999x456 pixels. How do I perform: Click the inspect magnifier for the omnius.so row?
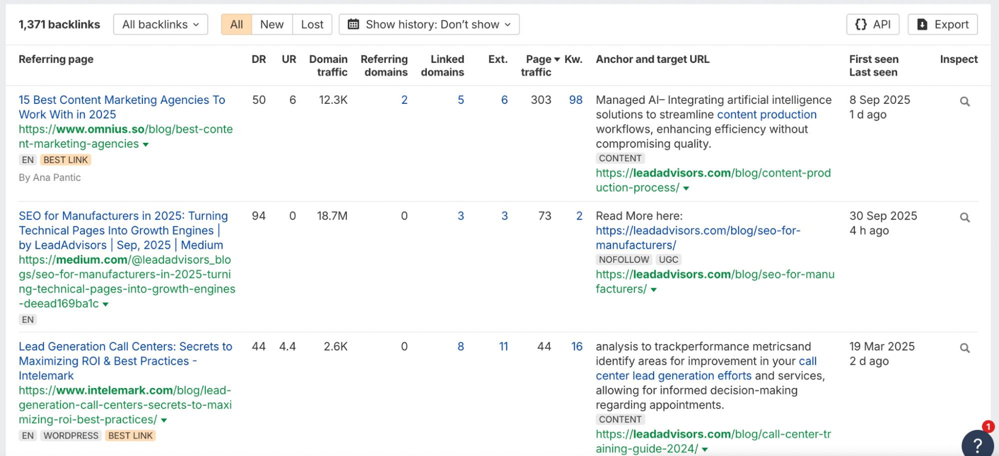pos(965,101)
